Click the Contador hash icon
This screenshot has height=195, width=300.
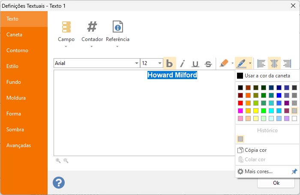(x=92, y=27)
